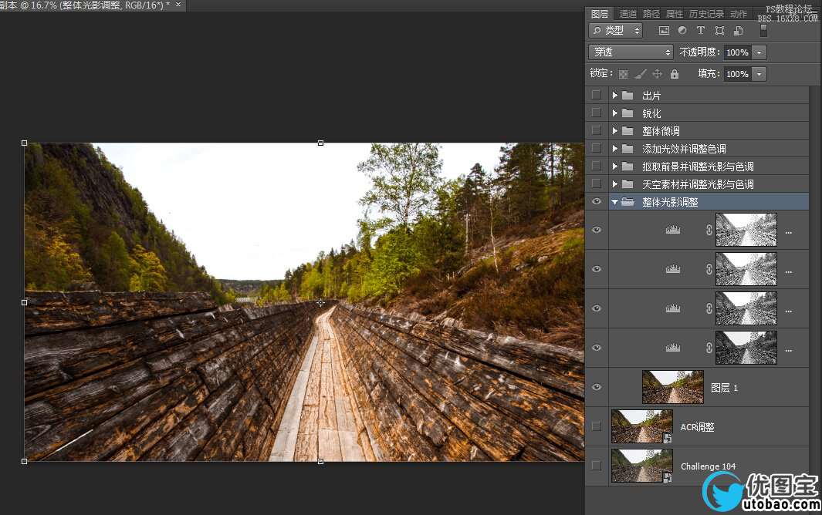The width and height of the screenshot is (822, 515).
Task: Expand the 天空素材并调整光影与色调 group triangle
Action: point(615,184)
